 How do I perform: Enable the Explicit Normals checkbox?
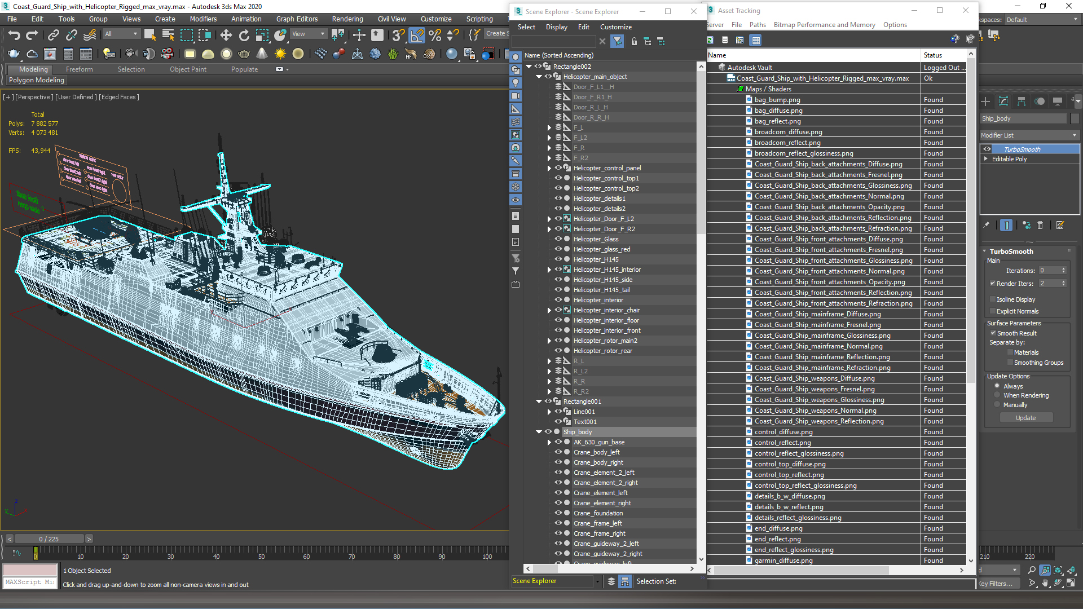(x=993, y=311)
